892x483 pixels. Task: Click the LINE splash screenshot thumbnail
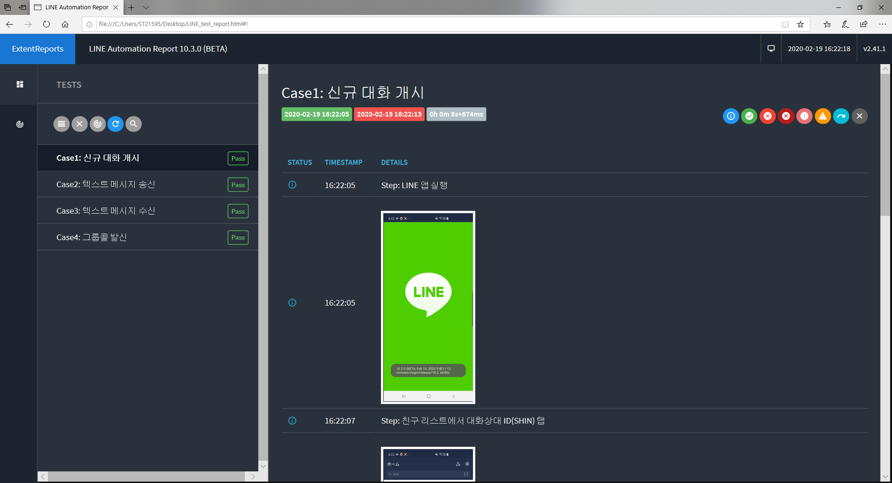pos(428,307)
